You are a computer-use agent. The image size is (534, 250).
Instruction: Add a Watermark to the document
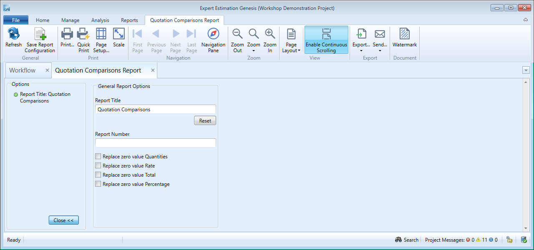coord(404,35)
